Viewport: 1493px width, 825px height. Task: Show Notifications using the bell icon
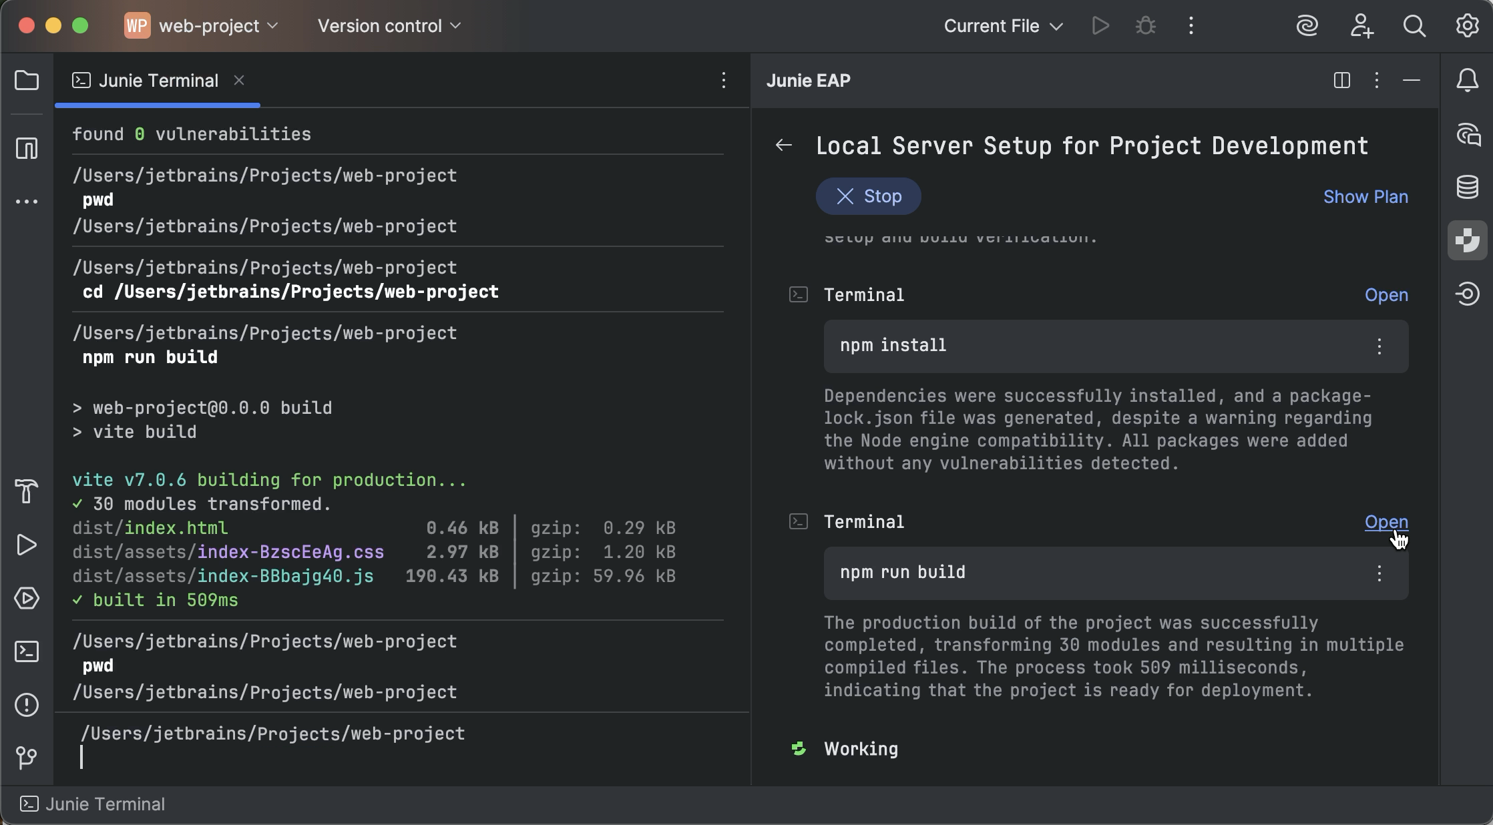pos(1468,80)
